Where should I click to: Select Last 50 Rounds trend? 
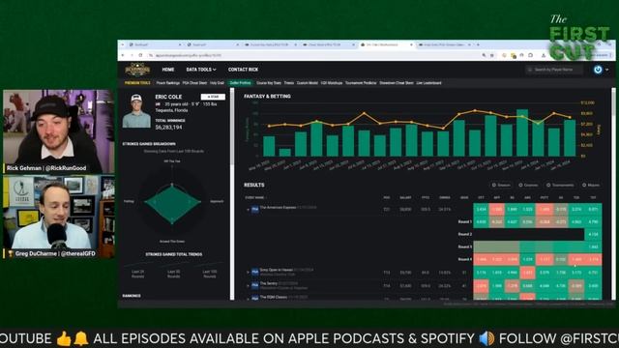coord(174,274)
